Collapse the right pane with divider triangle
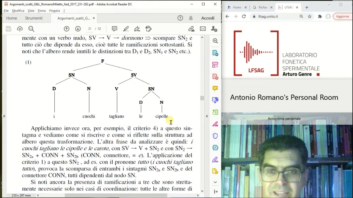This screenshot has width=353, height=198. coord(207,116)
